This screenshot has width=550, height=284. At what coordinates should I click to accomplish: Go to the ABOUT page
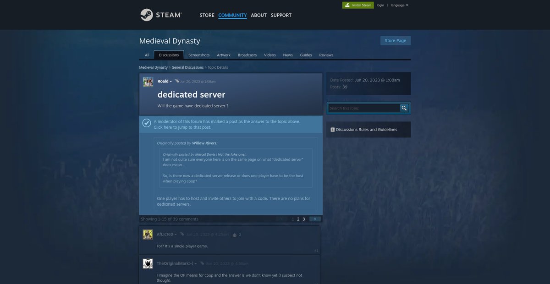point(258,15)
